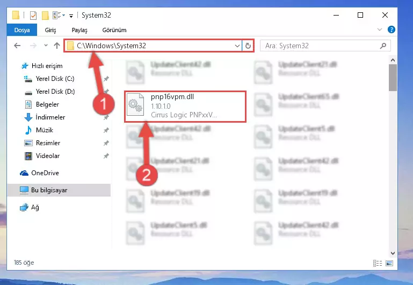Open the recent locations dropdown
413x285 pixels.
point(46,46)
